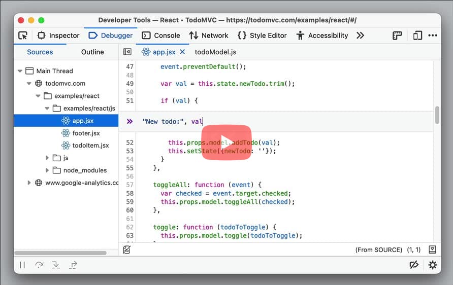Open the Style Editor tab
The width and height of the screenshot is (453, 285).
[262, 35]
